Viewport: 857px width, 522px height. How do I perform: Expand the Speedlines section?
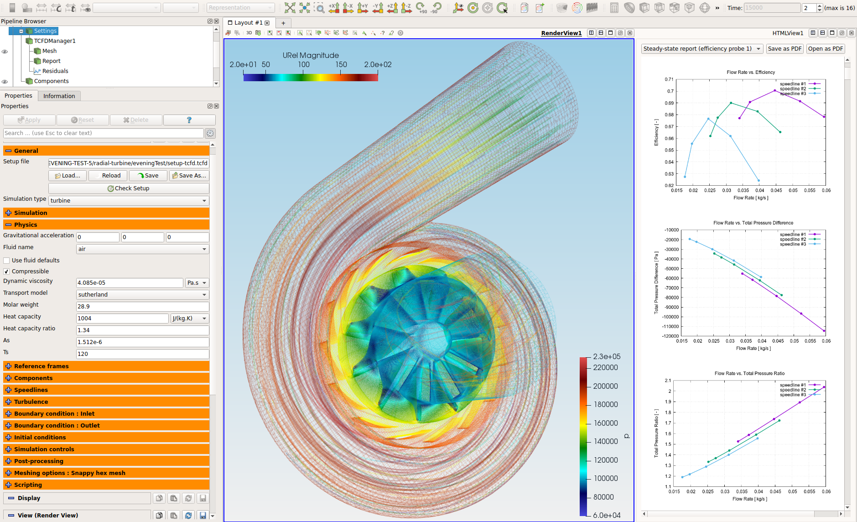coord(8,390)
